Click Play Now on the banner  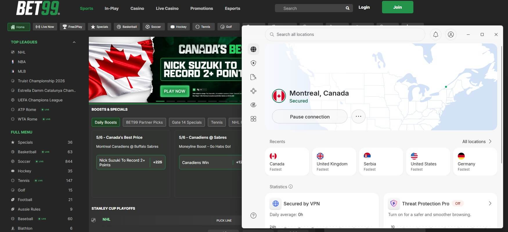[x=174, y=91]
